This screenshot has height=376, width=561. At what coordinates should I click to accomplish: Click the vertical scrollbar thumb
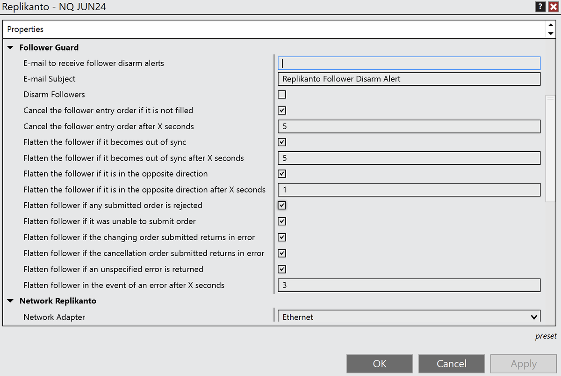[x=550, y=148]
